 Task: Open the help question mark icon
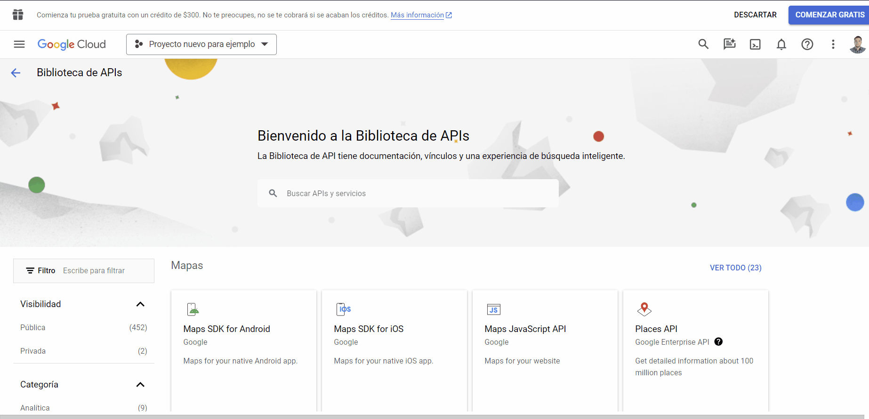pyautogui.click(x=807, y=44)
